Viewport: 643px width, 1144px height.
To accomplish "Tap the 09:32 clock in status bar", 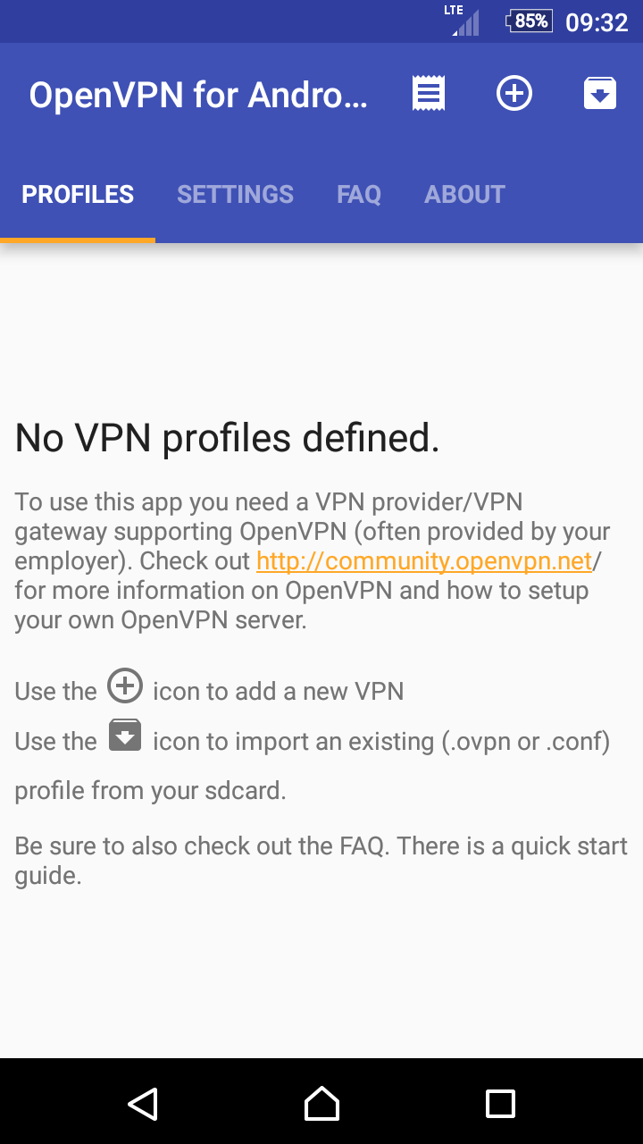I will click(597, 21).
